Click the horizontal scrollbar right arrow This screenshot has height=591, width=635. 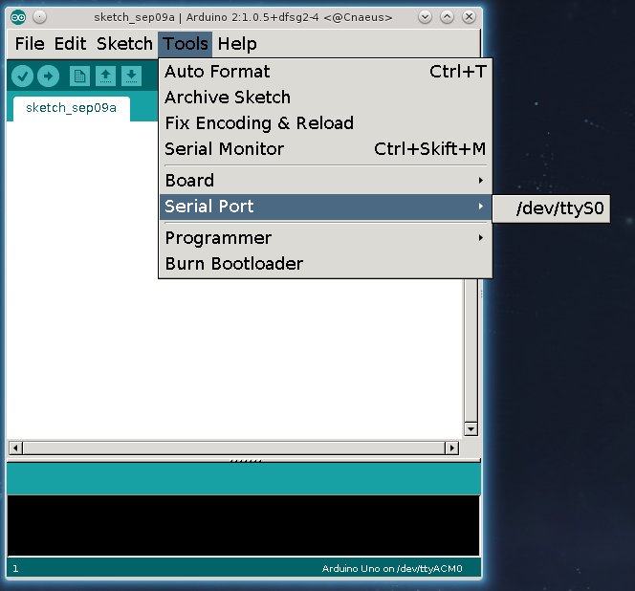coord(451,448)
